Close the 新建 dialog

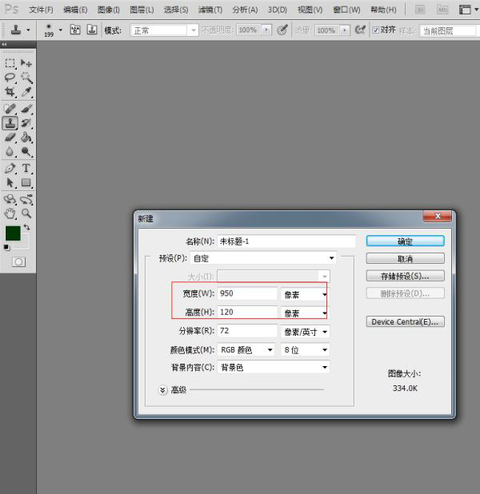pos(438,216)
